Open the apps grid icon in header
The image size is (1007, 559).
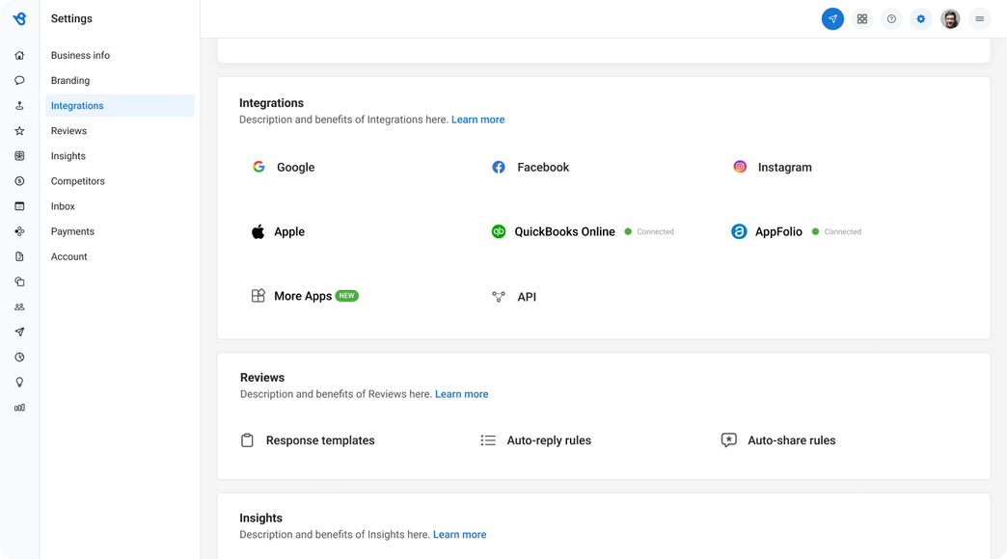(x=862, y=18)
